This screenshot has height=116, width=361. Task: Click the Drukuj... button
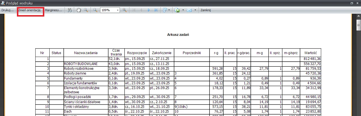pyautogui.click(x=8, y=10)
